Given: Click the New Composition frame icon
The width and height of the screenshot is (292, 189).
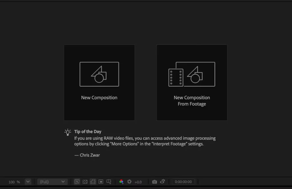Looking at the screenshot, I should point(99,74).
